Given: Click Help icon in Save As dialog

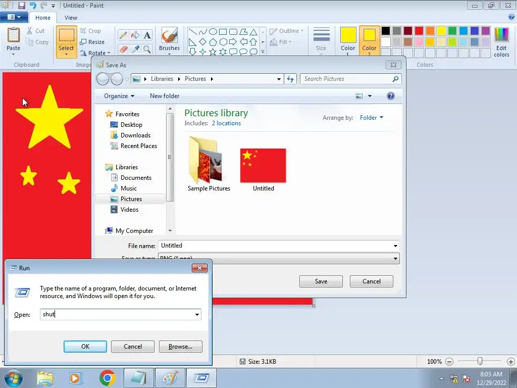Looking at the screenshot, I should coord(390,96).
